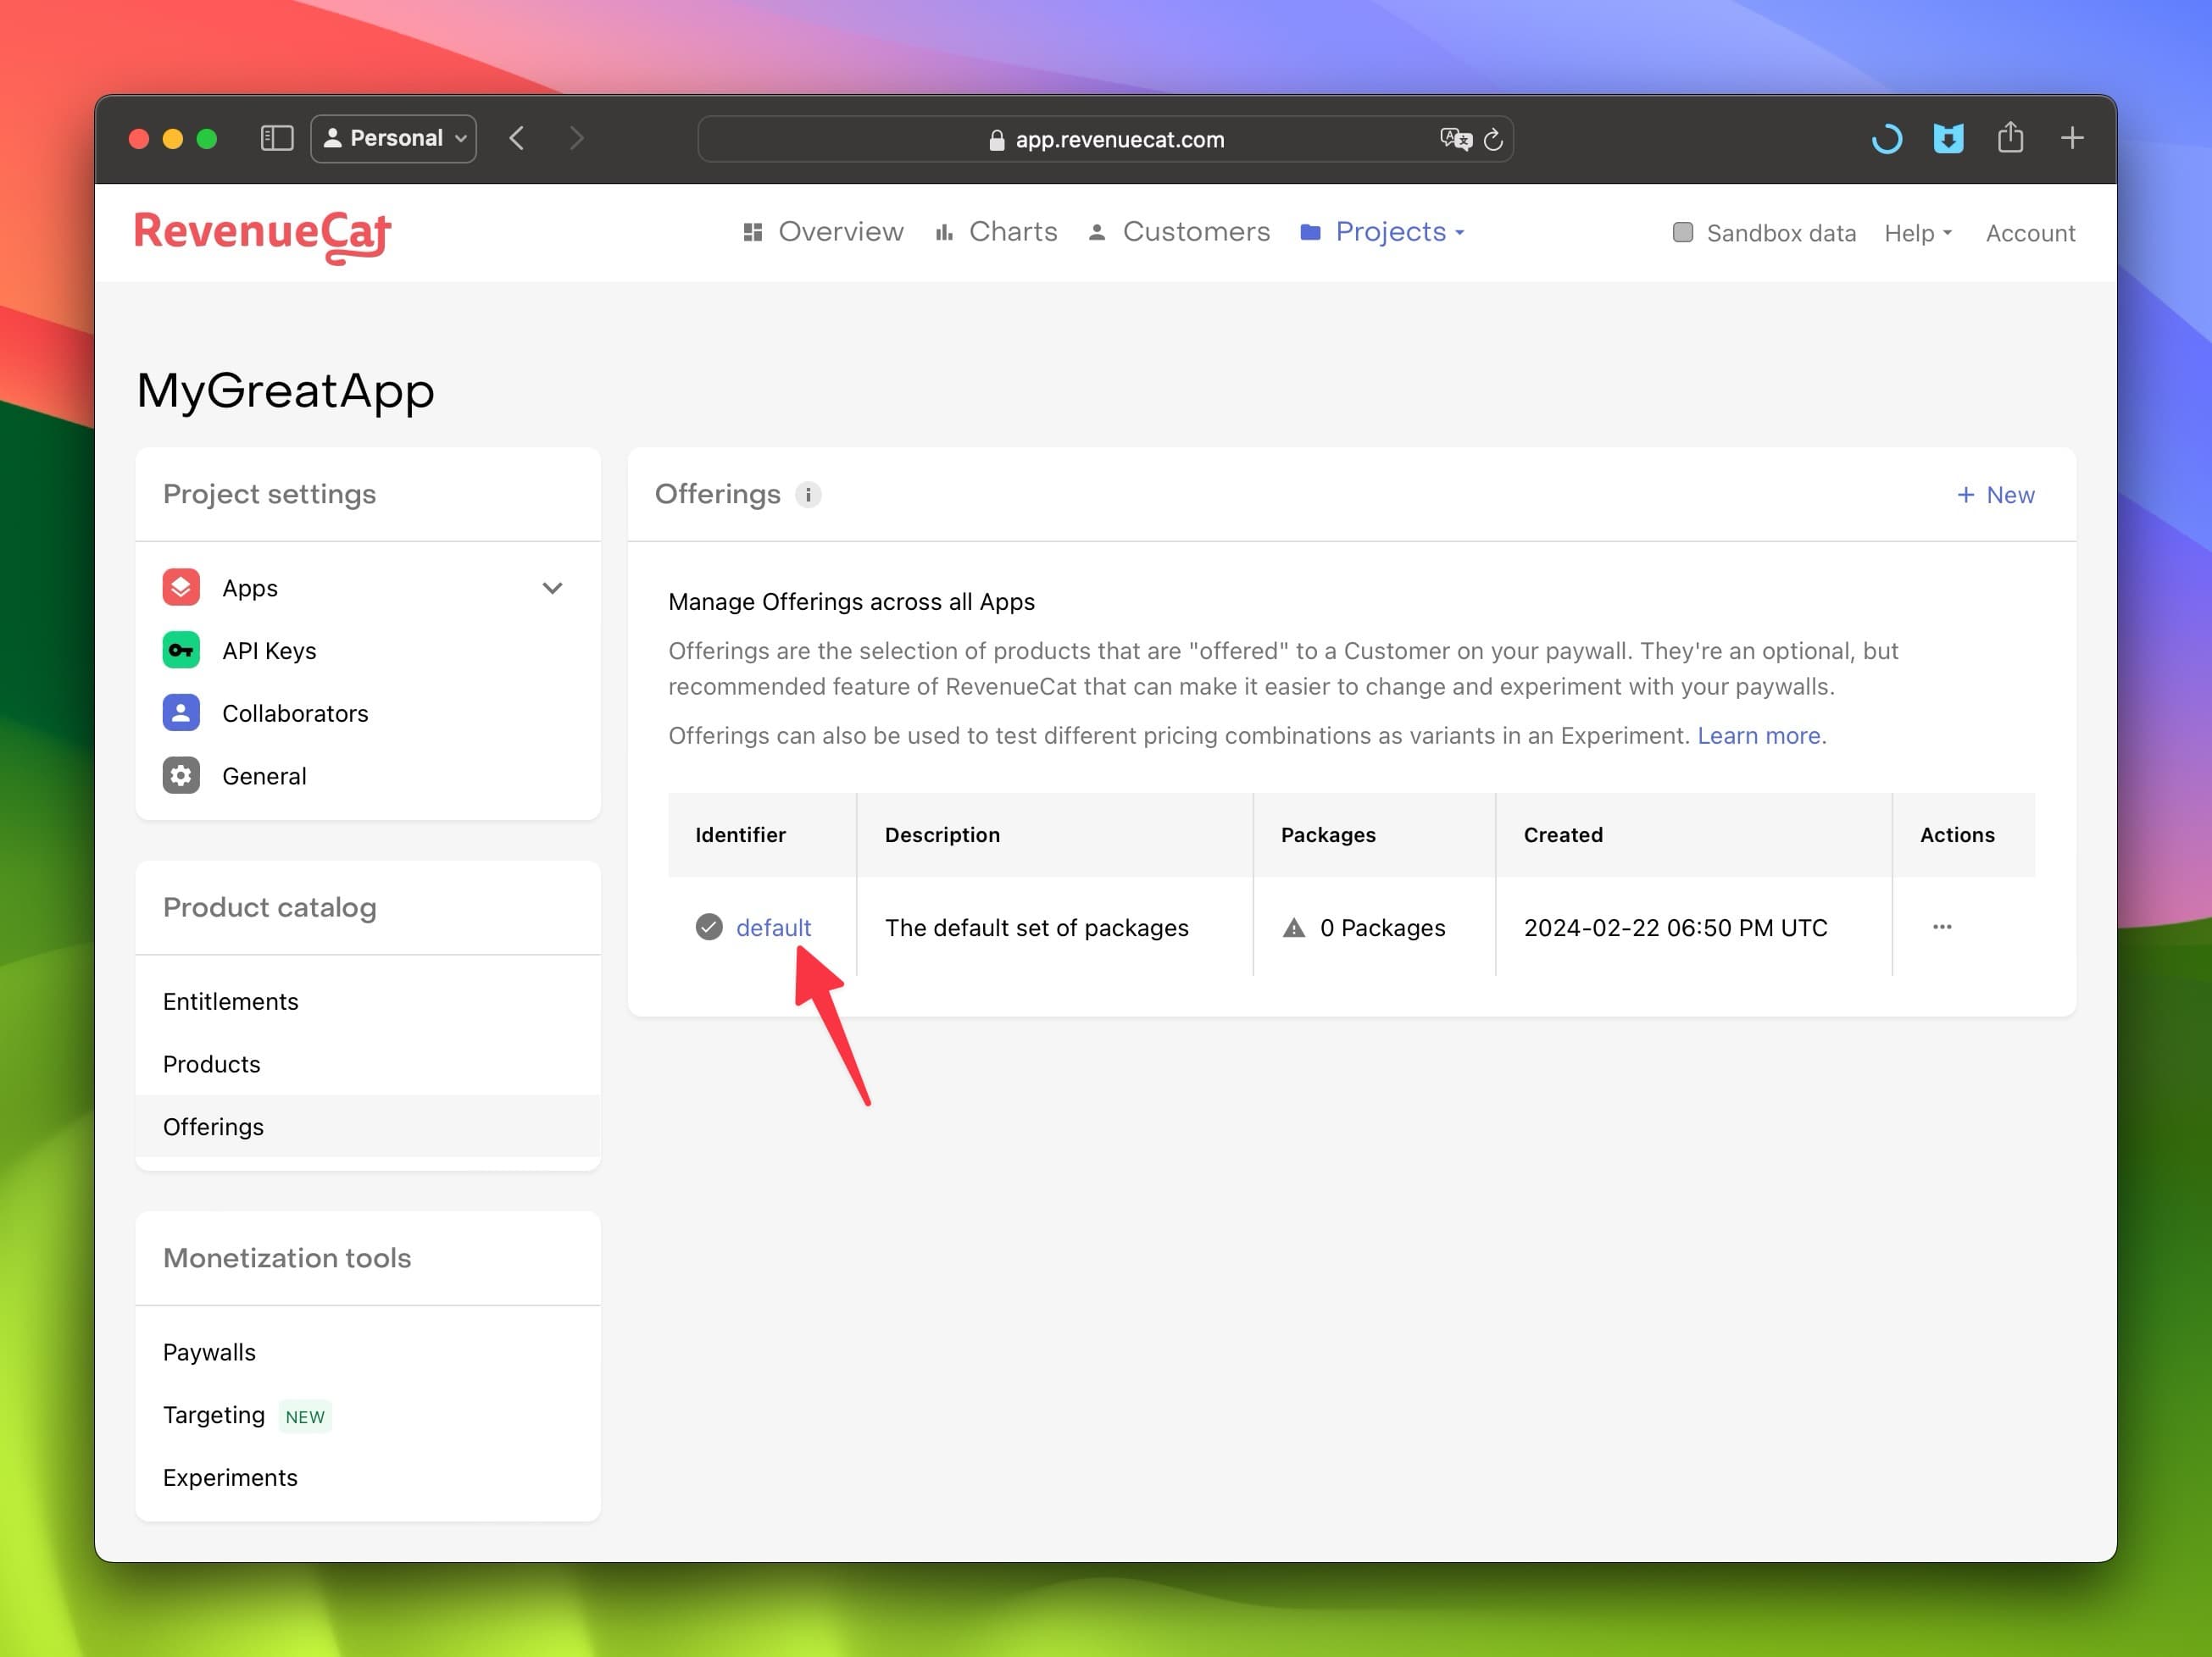Click the green full-screen window button
Viewport: 2212px width, 1657px height.
tap(207, 138)
